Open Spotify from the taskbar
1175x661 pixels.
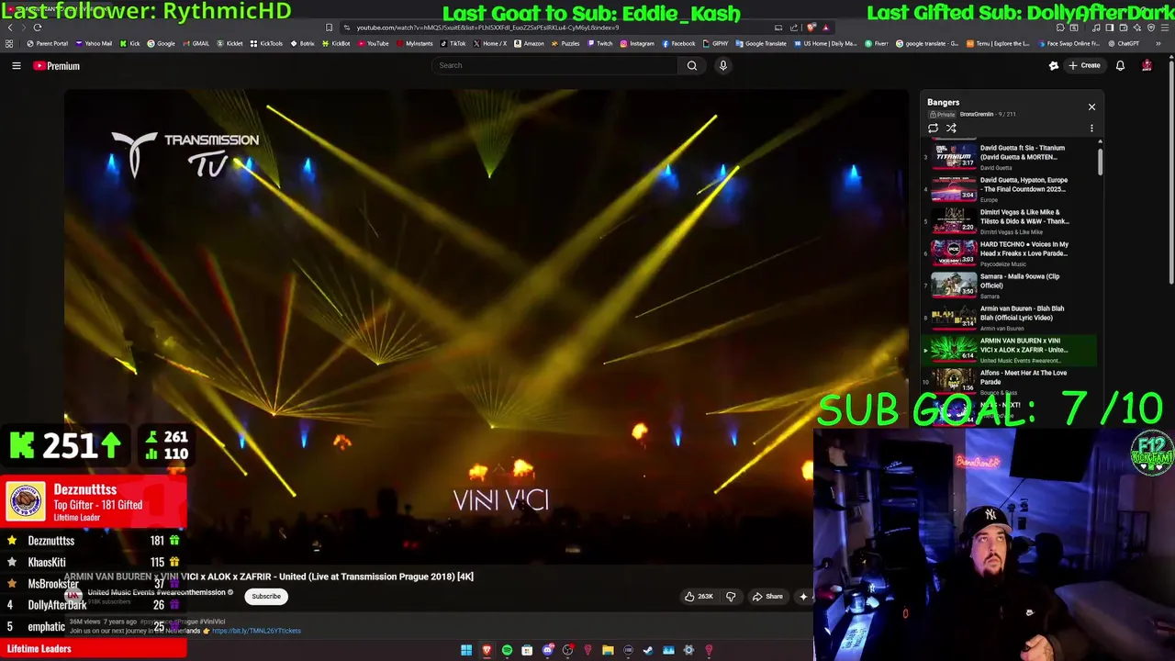click(x=507, y=651)
